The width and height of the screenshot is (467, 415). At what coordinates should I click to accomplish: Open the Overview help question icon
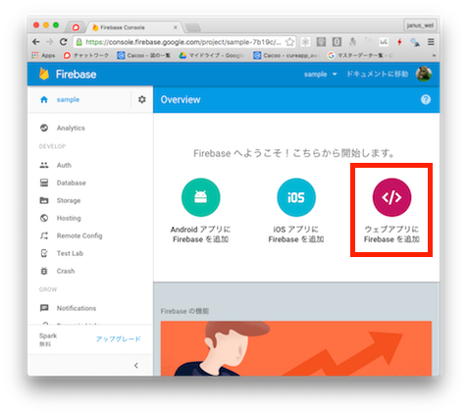click(x=426, y=99)
